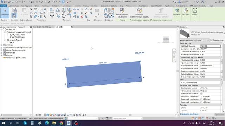Screen dimensions: 225x126
Task: Open the Выбор panel dropdown
Action: (5, 20)
